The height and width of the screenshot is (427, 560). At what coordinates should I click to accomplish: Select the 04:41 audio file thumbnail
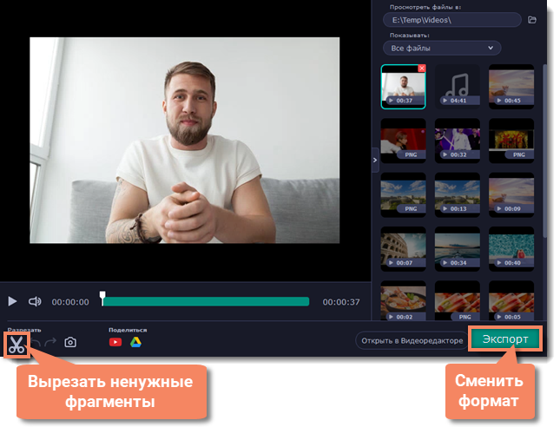point(457,86)
